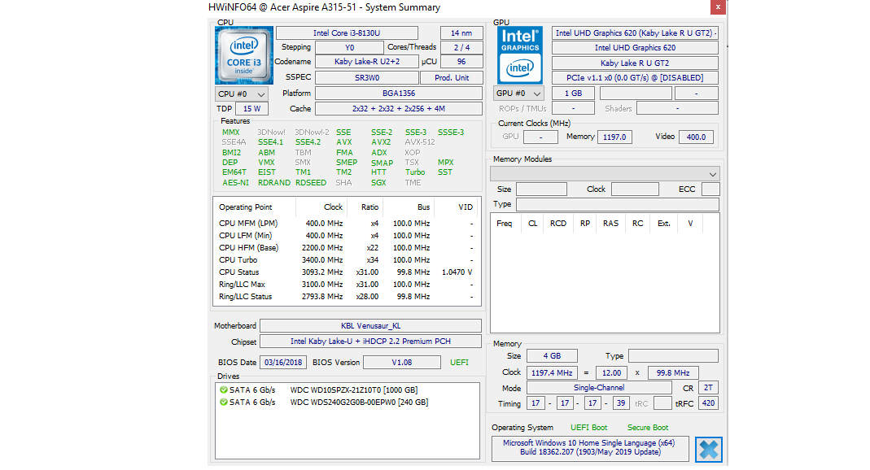870x470 pixels.
Task: Select the Ring/LLC Max row
Action: [347, 285]
